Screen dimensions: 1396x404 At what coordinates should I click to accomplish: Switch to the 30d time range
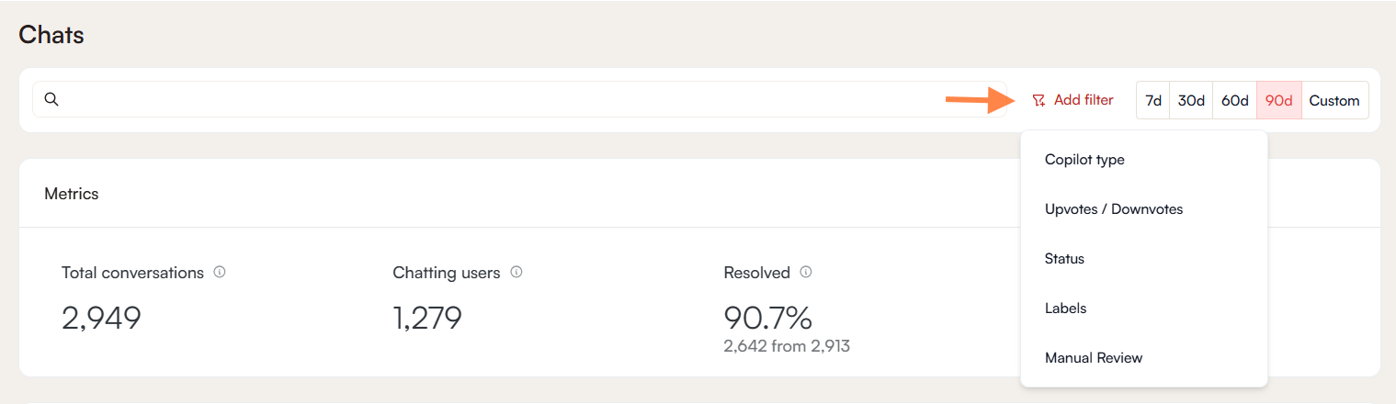pyautogui.click(x=1191, y=100)
